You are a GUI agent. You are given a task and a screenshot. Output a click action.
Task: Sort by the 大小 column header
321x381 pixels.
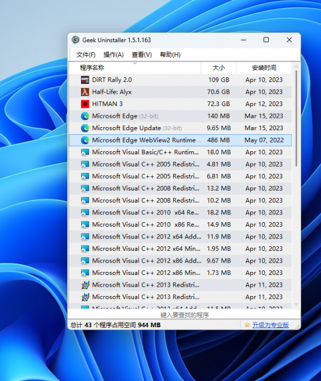219,68
